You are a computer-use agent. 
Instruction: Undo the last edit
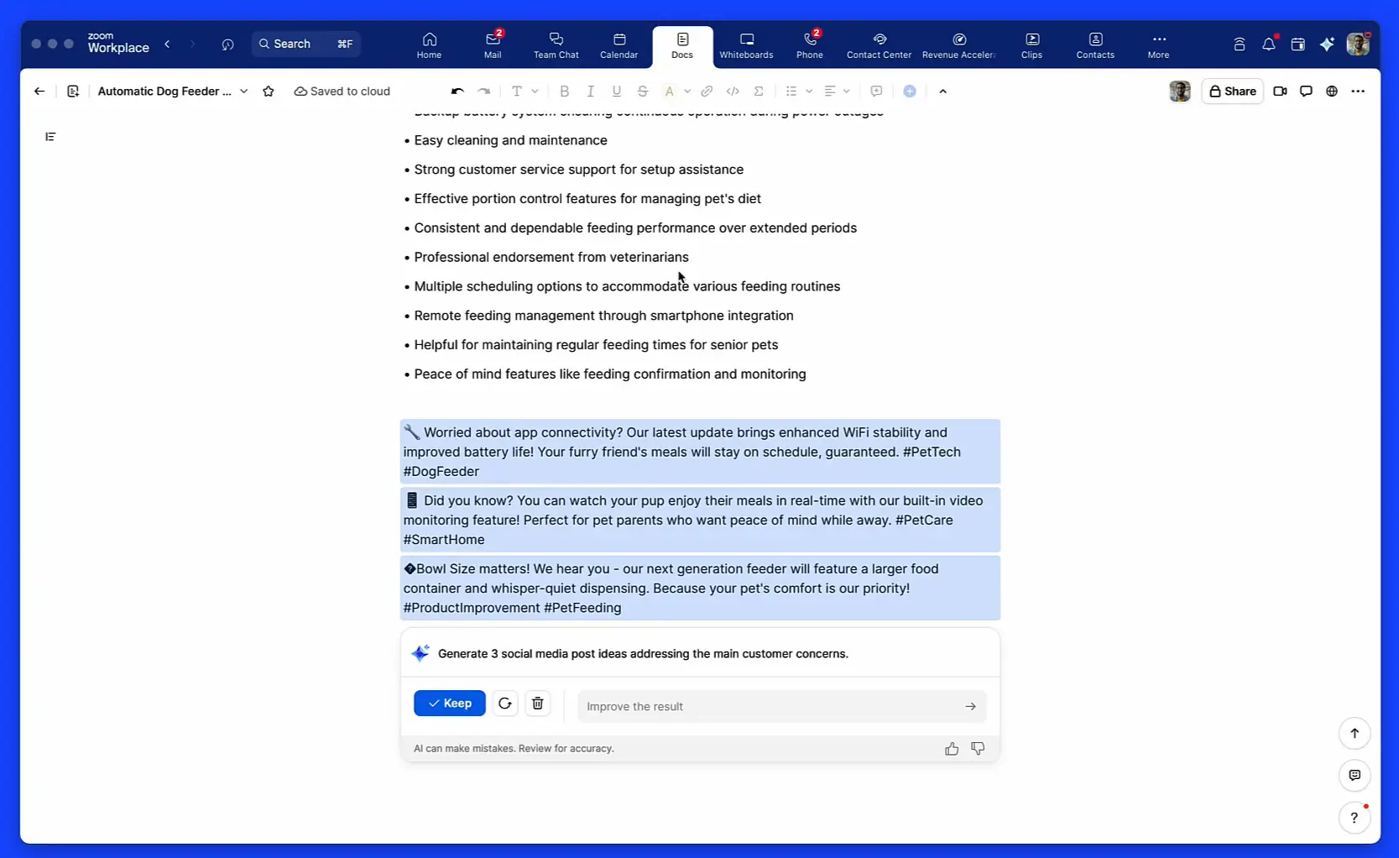pos(457,92)
